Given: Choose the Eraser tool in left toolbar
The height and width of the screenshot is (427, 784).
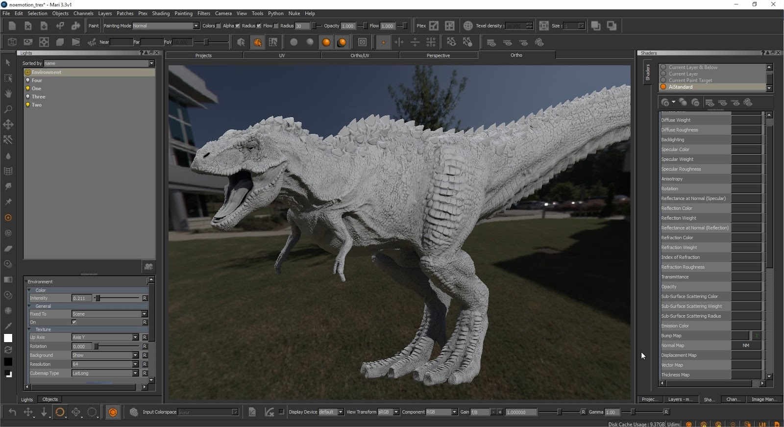Looking at the screenshot, I should pos(8,249).
